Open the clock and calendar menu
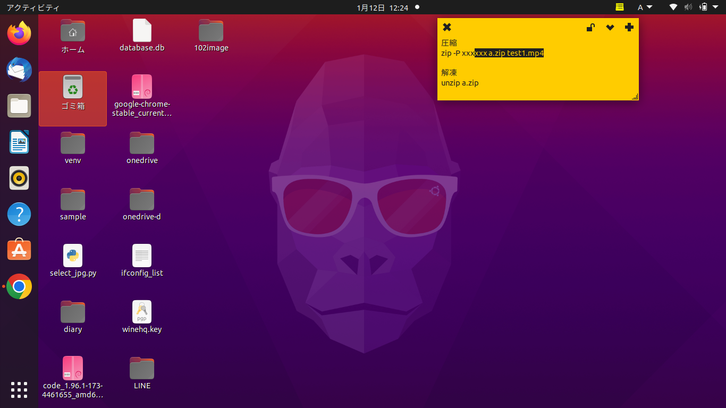The height and width of the screenshot is (408, 726). coord(383,7)
